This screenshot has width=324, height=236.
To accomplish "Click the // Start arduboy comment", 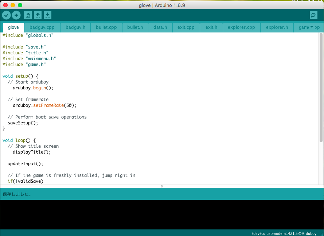I will click(x=28, y=82).
